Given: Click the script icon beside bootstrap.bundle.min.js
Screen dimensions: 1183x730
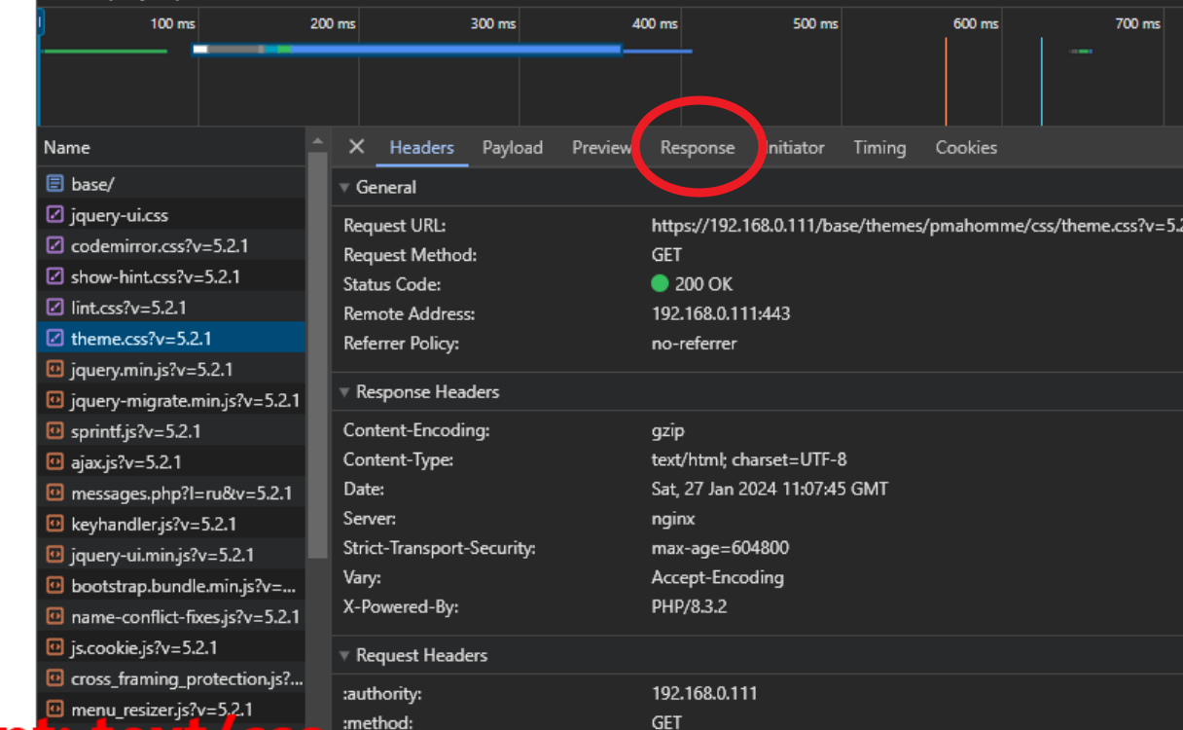Looking at the screenshot, I should click(x=54, y=586).
